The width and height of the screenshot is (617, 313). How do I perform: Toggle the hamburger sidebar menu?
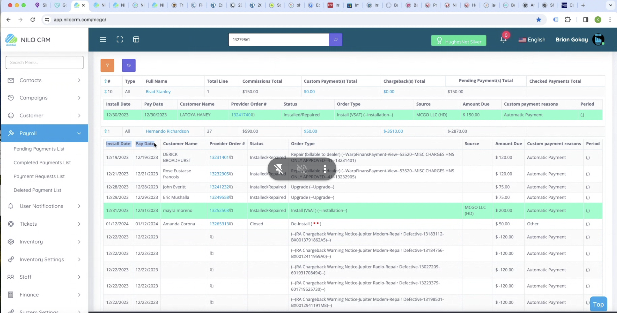[x=103, y=40]
